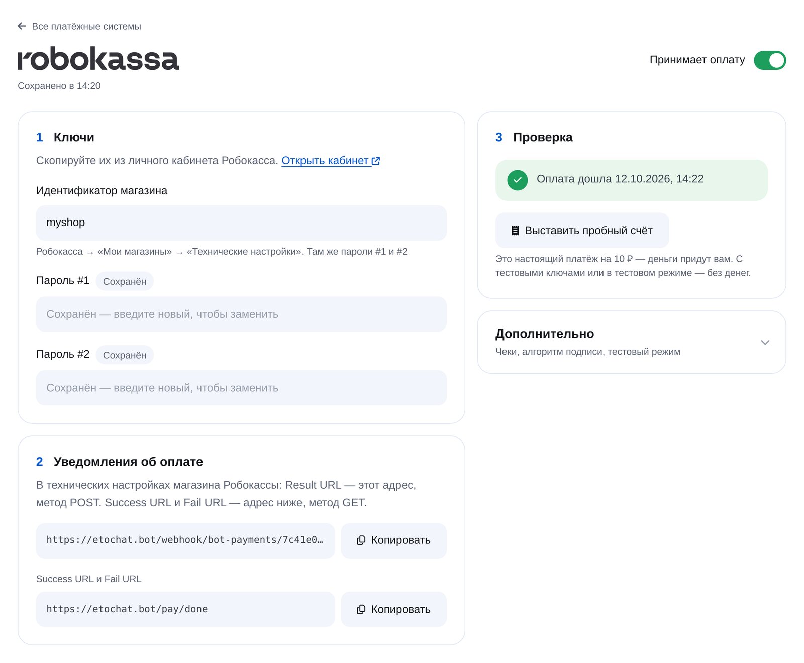Click the Пароль #1 input field

241,314
